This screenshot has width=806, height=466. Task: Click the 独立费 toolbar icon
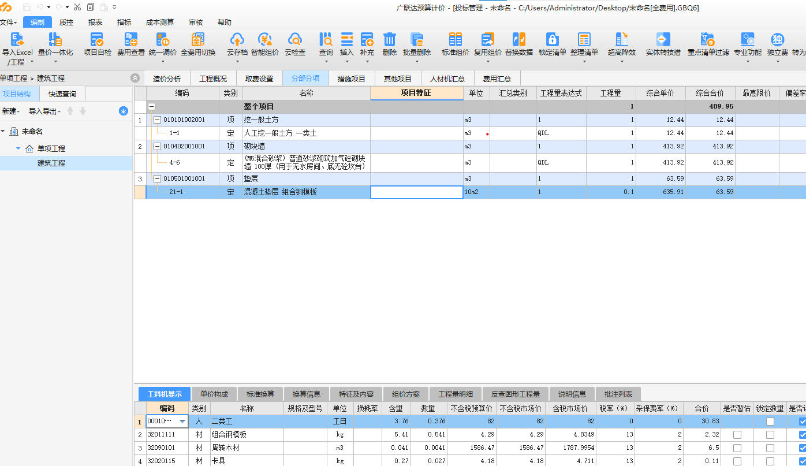pos(778,40)
